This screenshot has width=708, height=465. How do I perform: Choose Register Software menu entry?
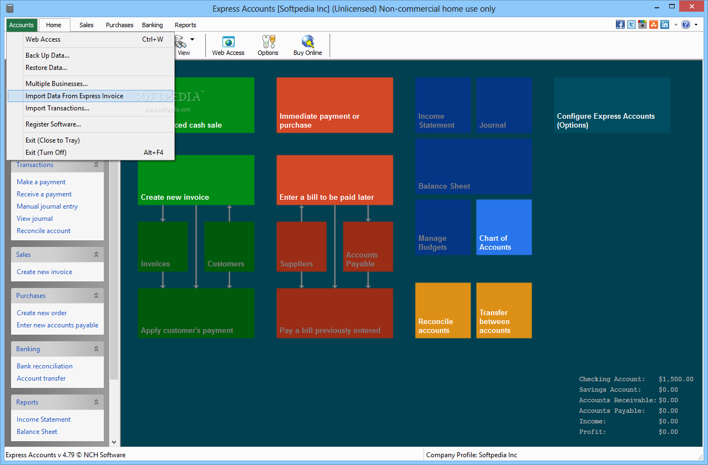point(91,124)
